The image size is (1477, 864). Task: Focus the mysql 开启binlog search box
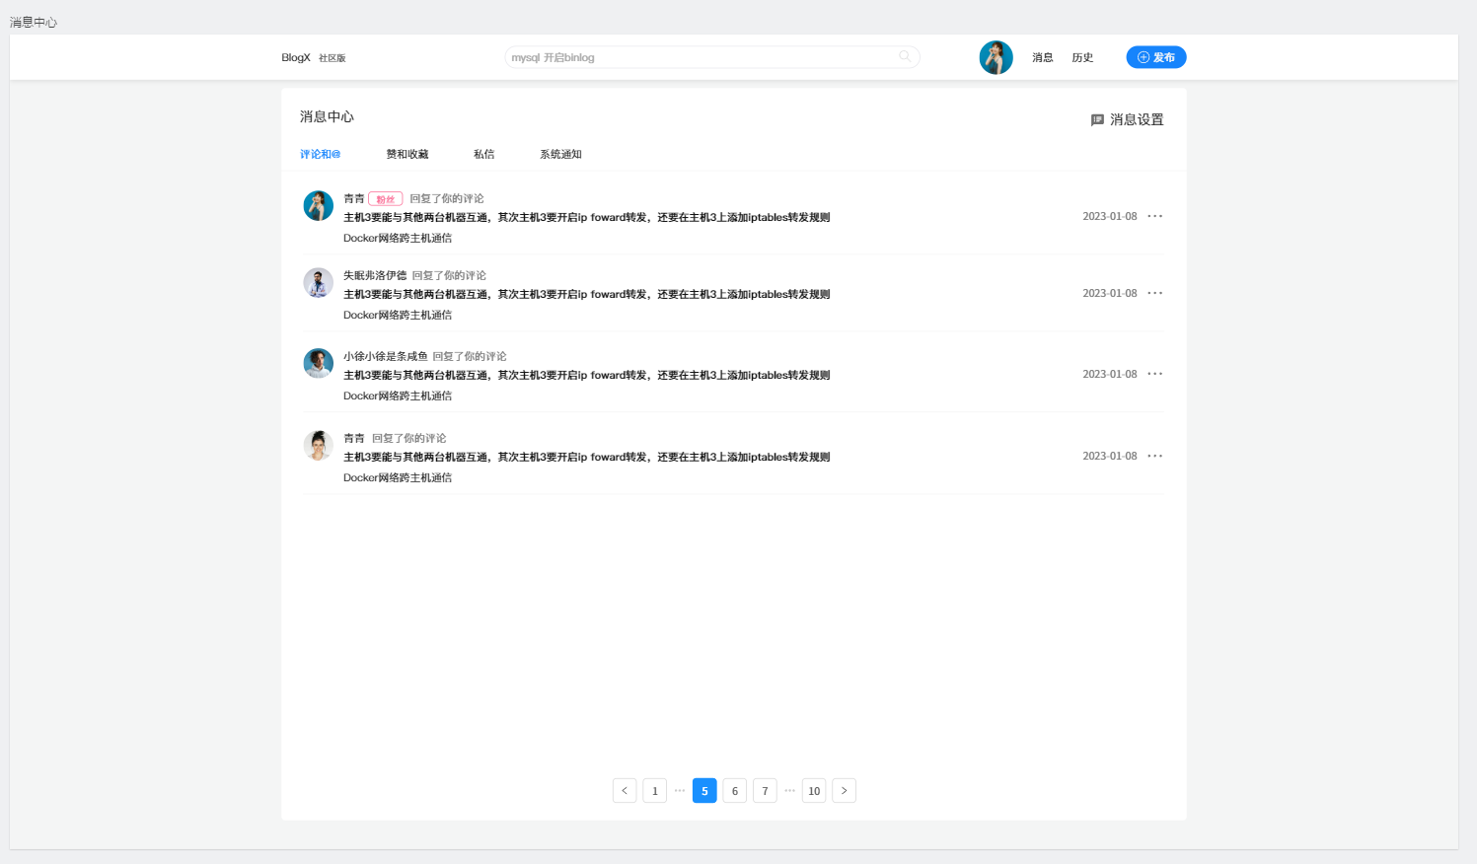point(701,57)
